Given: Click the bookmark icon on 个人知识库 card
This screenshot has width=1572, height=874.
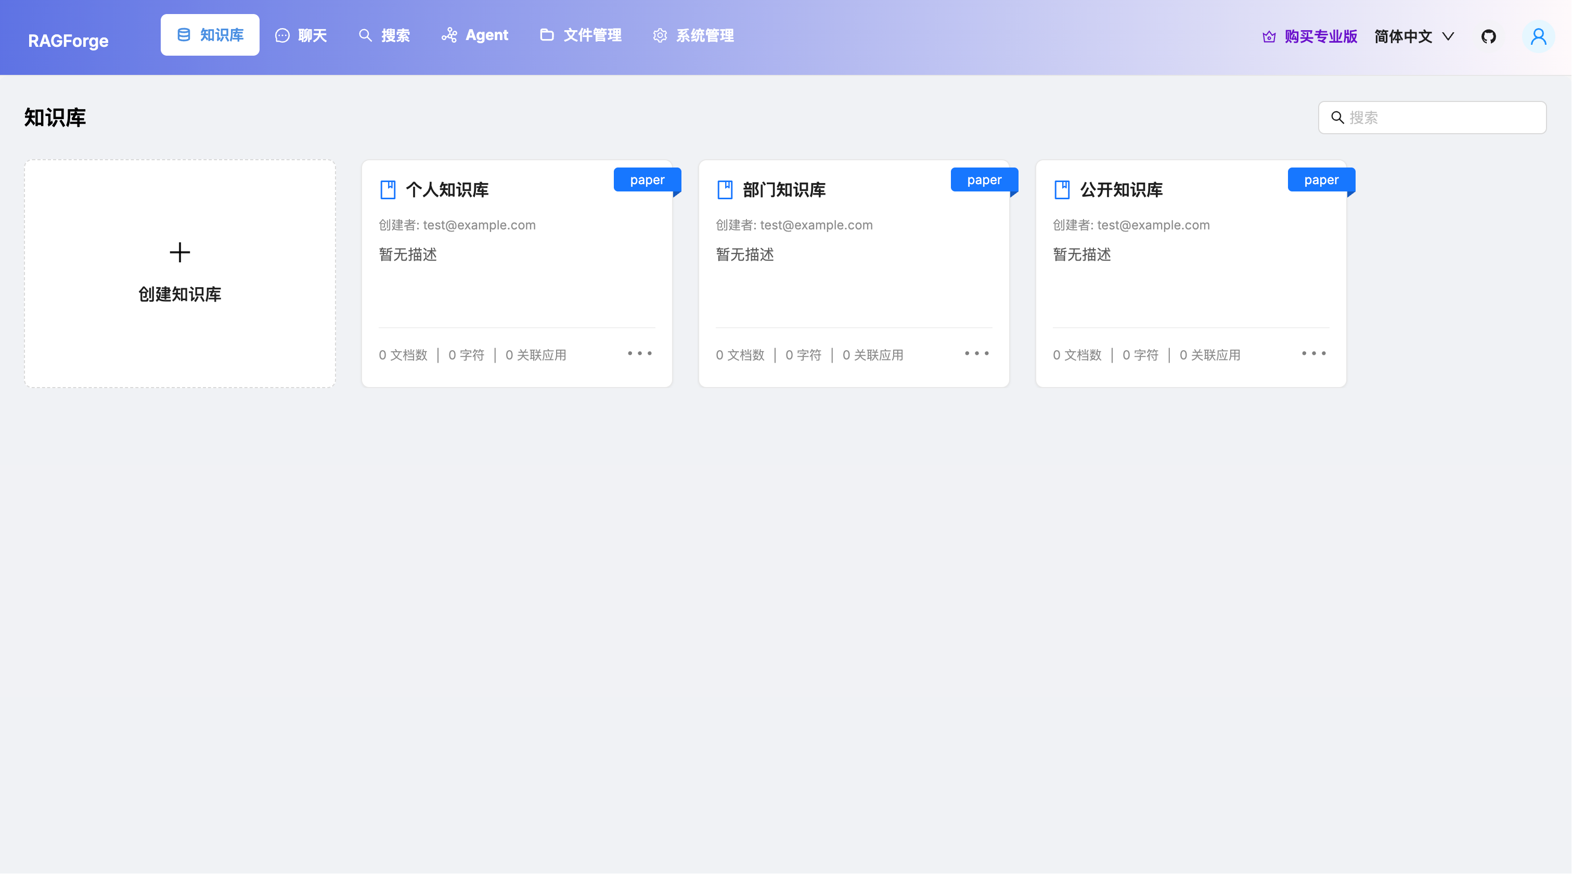Looking at the screenshot, I should pyautogui.click(x=388, y=189).
